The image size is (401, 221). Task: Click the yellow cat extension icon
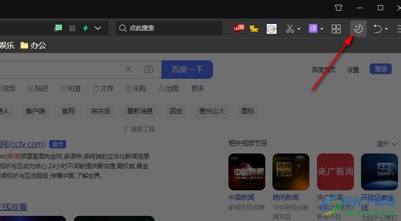254,28
